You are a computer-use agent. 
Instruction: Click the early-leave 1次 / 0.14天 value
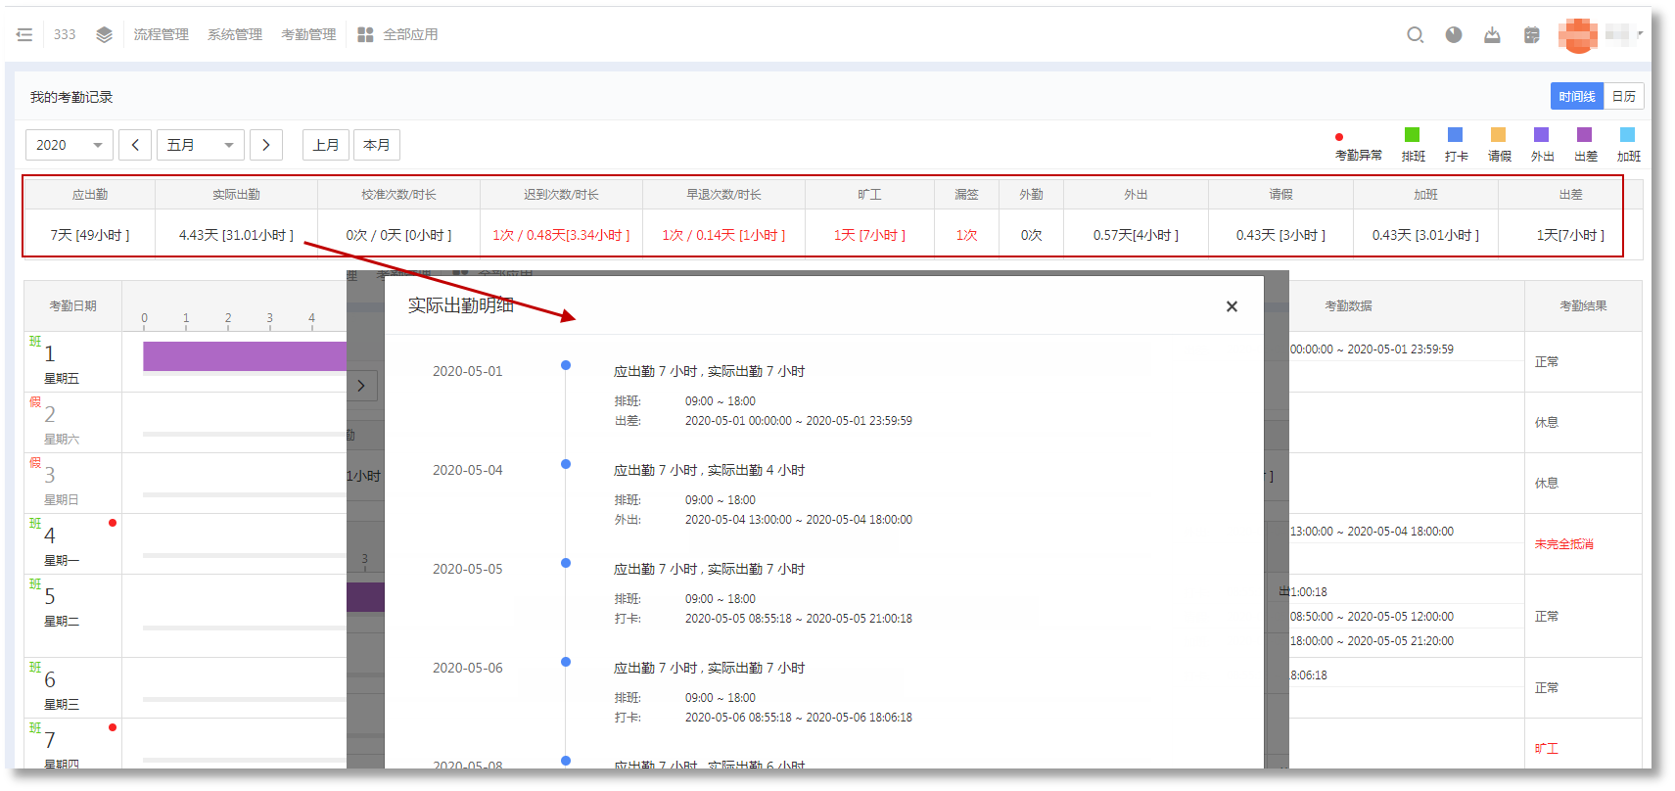click(x=723, y=235)
